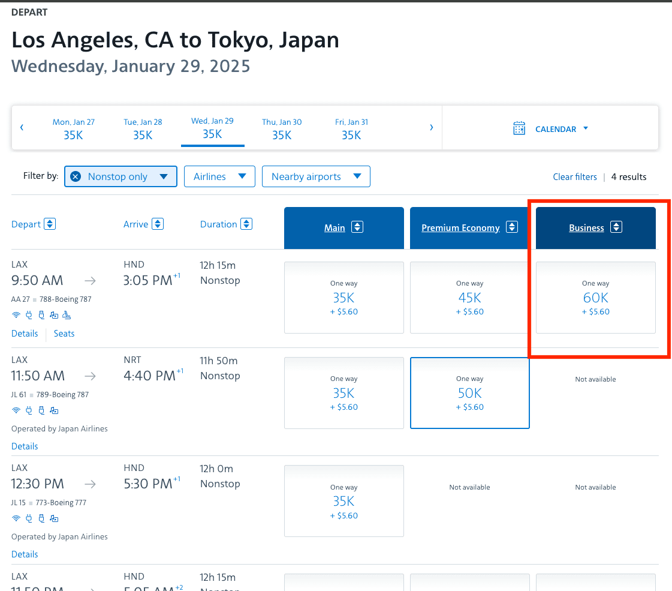The height and width of the screenshot is (591, 672).
Task: Click USB port icon on AA 27 flight
Action: [x=41, y=315]
